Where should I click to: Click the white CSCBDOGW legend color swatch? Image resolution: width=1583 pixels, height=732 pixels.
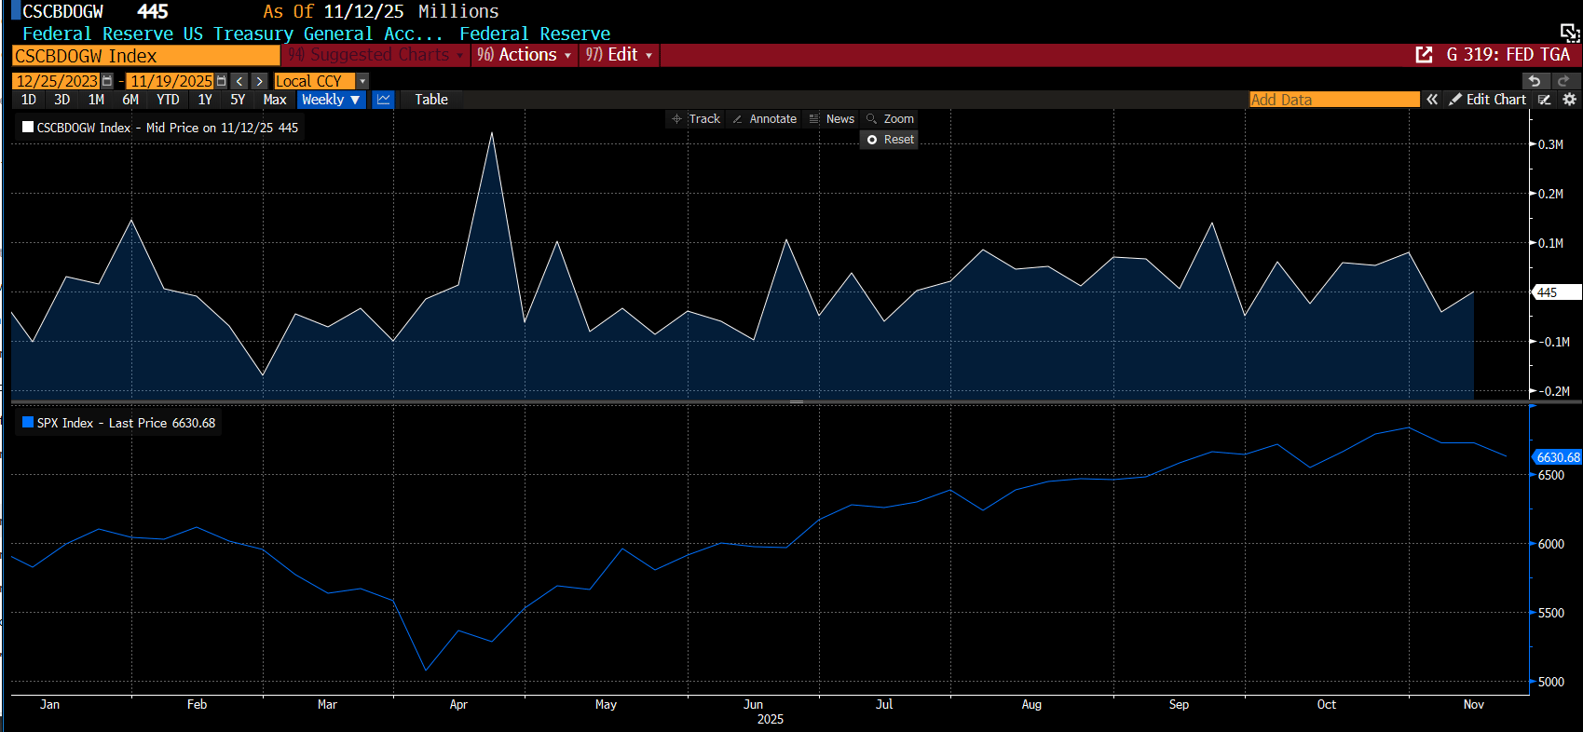(x=28, y=128)
